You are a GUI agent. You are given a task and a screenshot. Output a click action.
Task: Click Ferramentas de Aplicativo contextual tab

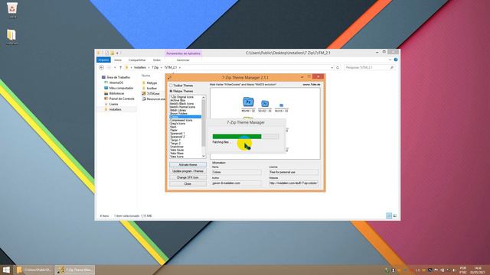(x=183, y=53)
